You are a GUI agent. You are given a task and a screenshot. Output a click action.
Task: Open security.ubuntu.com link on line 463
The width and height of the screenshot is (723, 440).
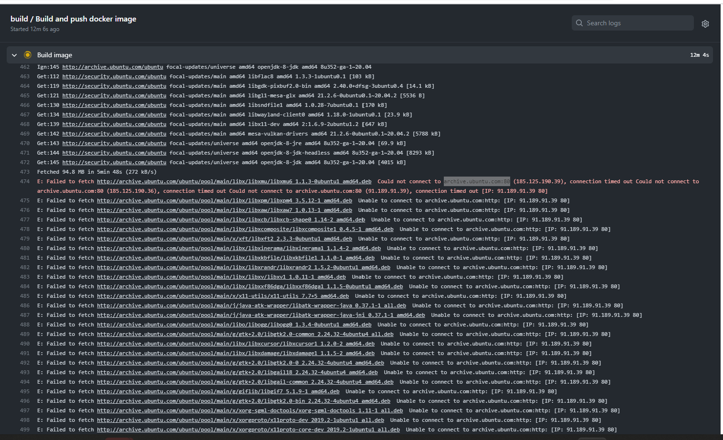click(114, 76)
